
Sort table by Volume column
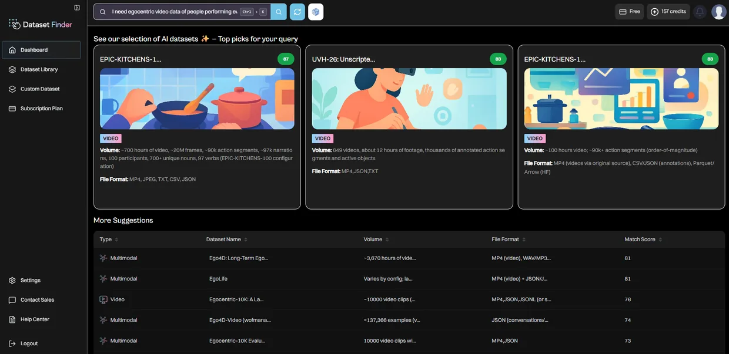tap(376, 240)
